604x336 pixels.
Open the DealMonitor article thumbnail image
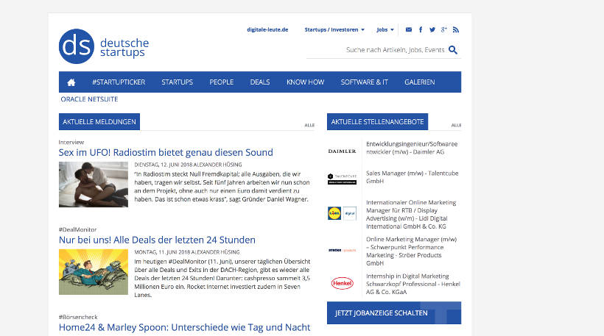pyautogui.click(x=93, y=272)
